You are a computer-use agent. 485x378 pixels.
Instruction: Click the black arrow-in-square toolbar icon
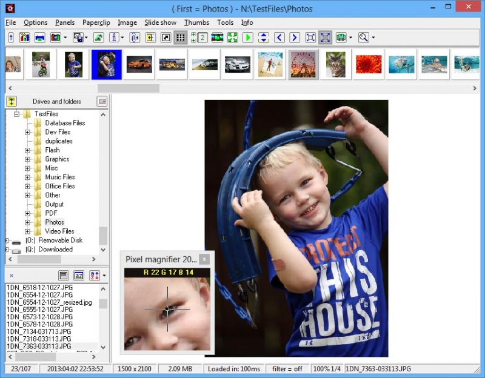166,38
